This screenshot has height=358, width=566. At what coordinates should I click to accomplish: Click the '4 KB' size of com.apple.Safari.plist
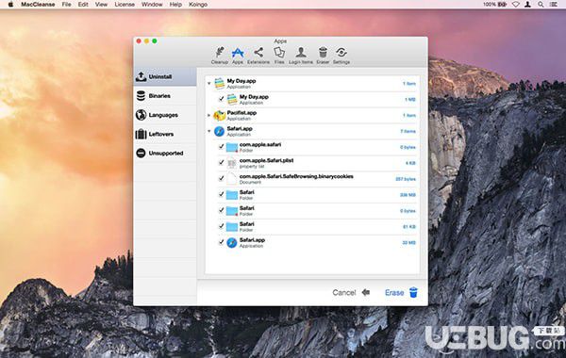coord(410,163)
